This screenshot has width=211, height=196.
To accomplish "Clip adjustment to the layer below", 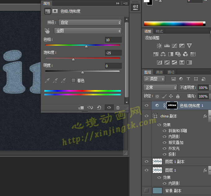I will (x=81, y=108).
